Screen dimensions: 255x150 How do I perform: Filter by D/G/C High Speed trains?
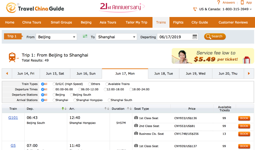coord(54,84)
